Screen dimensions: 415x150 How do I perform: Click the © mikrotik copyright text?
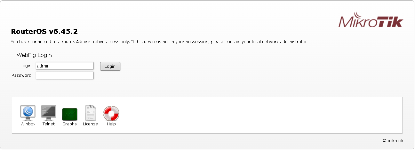pos(393,140)
